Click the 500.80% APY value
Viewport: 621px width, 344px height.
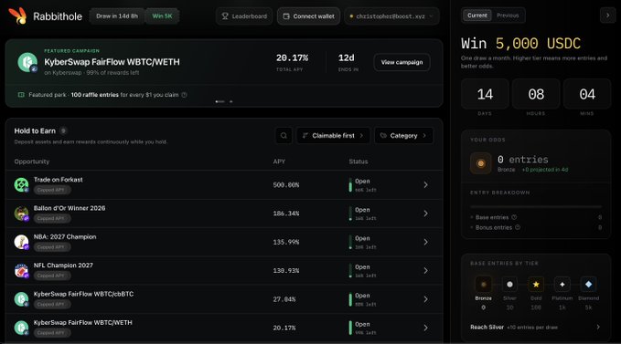click(286, 185)
